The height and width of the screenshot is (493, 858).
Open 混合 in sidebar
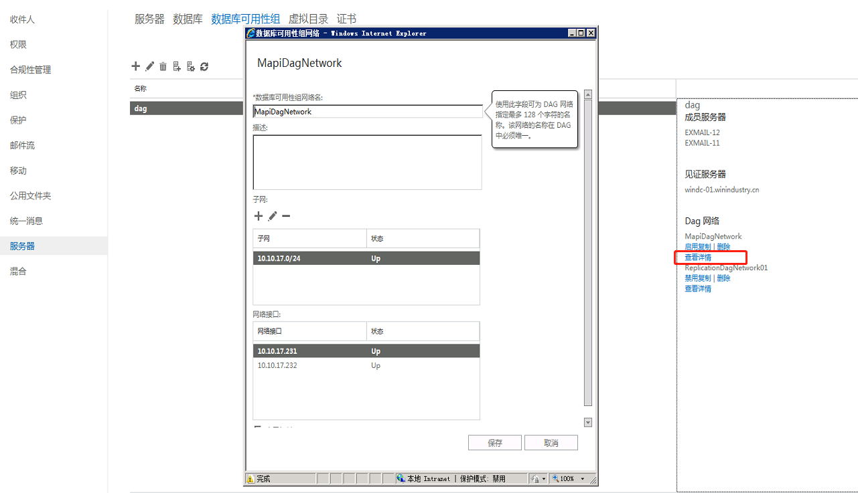tap(18, 272)
